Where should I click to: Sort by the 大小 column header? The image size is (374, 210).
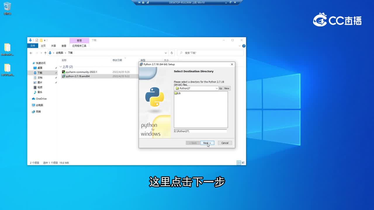click(x=166, y=60)
